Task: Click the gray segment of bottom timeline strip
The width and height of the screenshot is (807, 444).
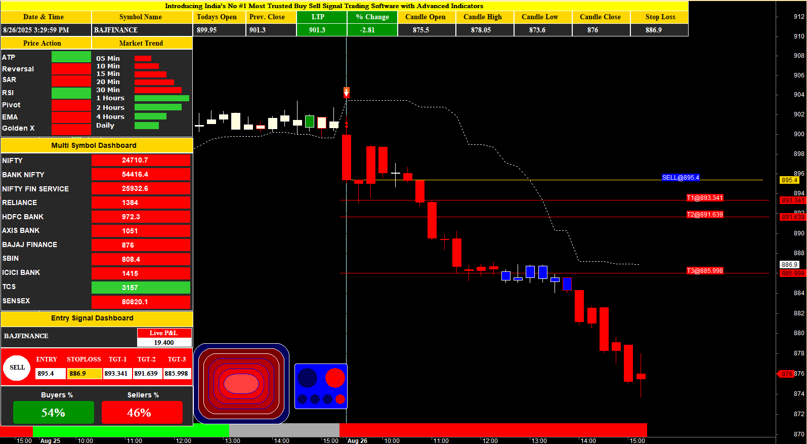Action: click(284, 430)
